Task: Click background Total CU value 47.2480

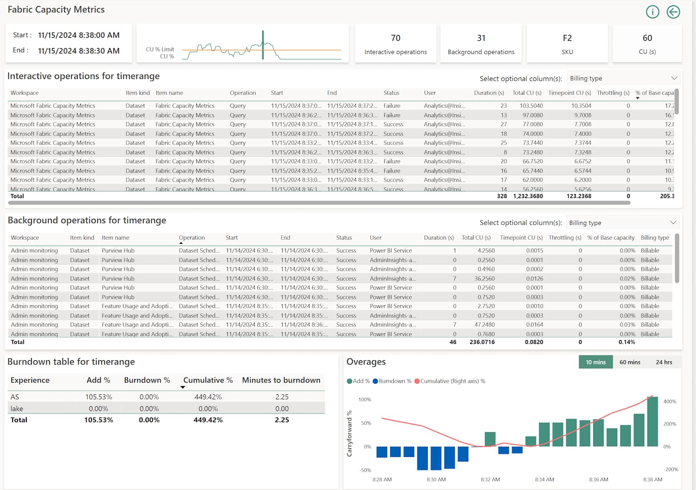Action: pos(484,325)
